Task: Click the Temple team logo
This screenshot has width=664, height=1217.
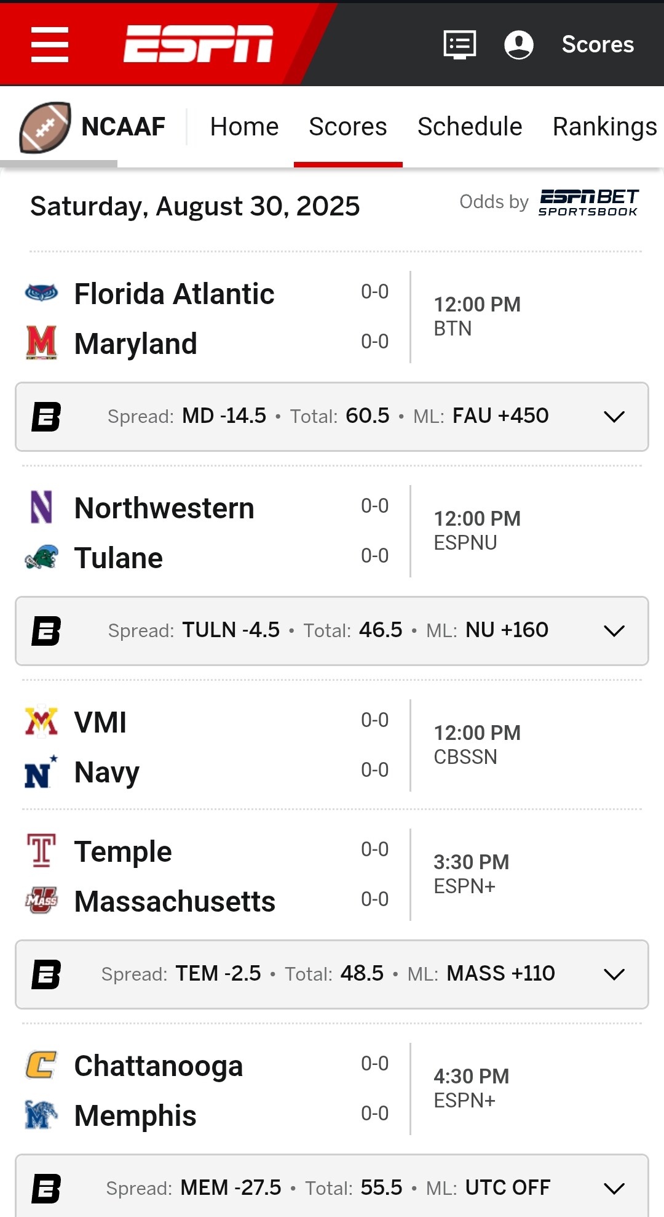Action: click(41, 850)
